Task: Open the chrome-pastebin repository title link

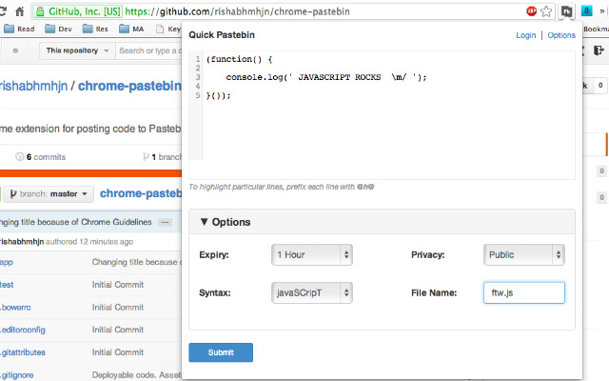Action: (129, 86)
